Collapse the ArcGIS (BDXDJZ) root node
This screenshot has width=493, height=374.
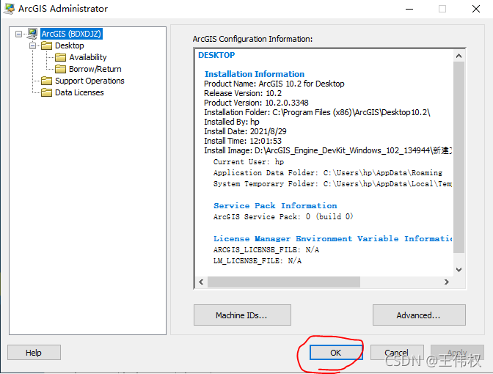[x=19, y=34]
